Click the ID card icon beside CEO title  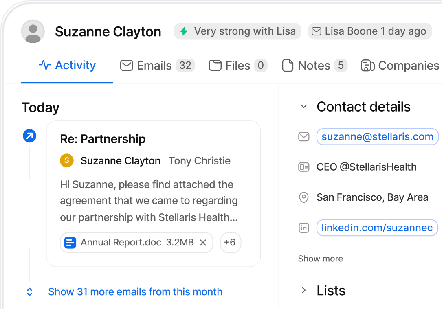[x=303, y=167]
